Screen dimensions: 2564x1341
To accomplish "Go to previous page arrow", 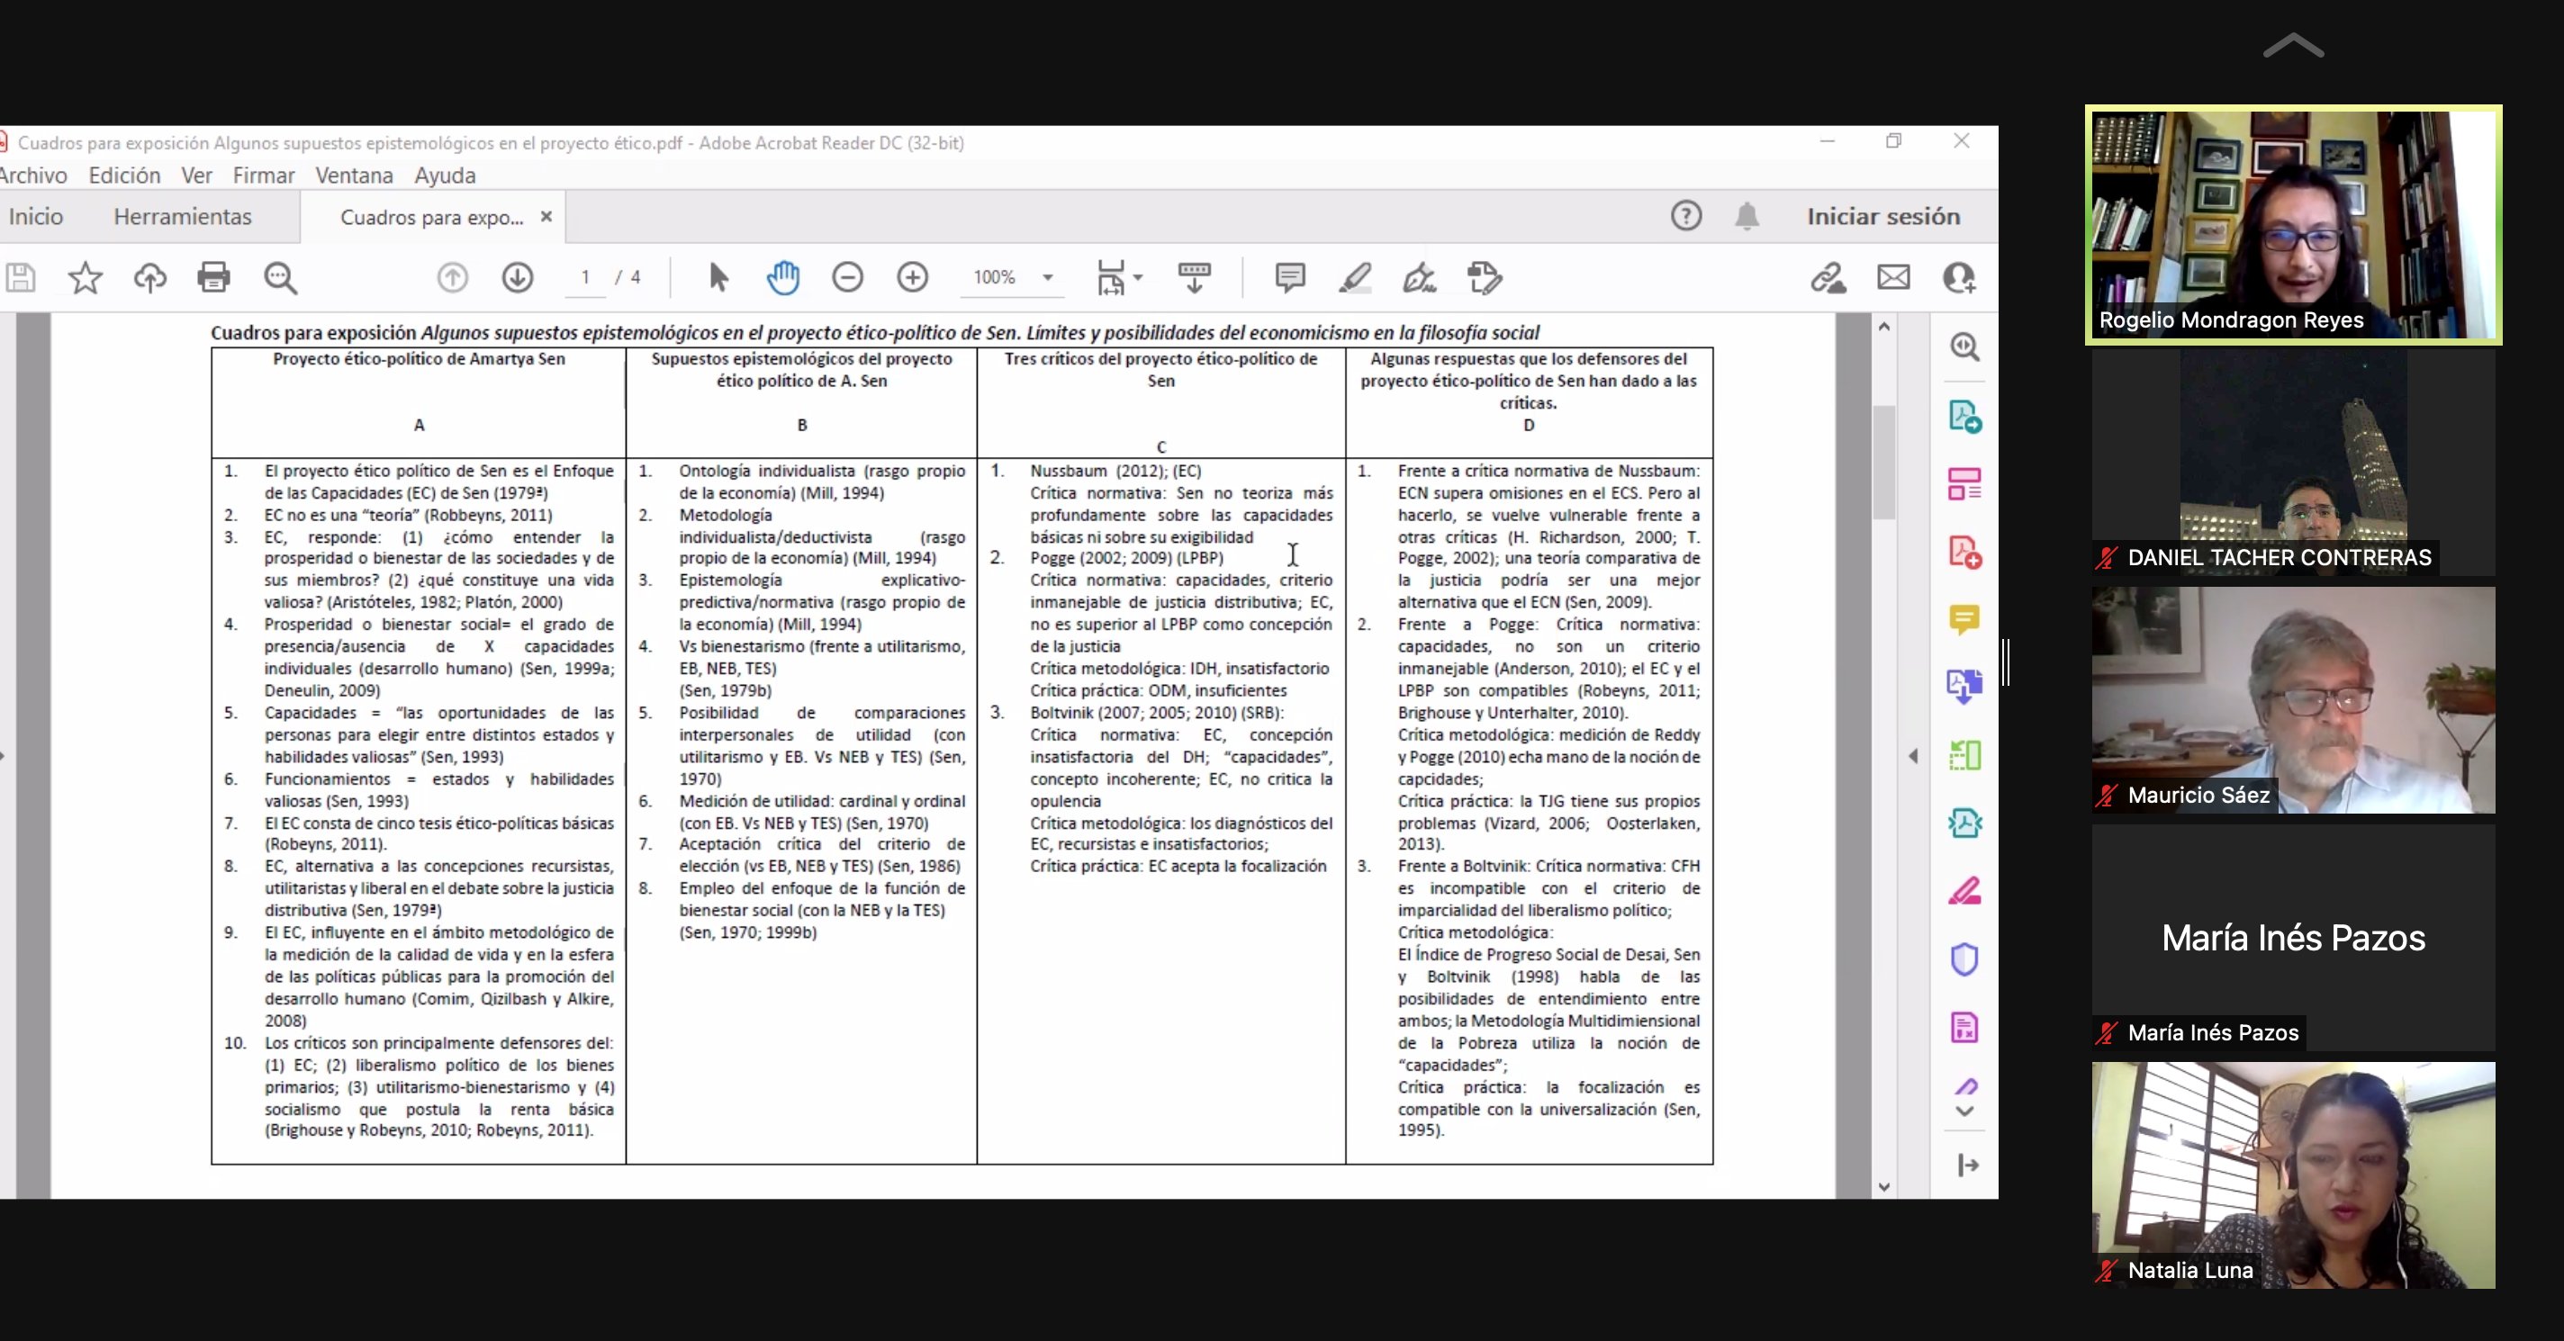I will pos(453,277).
